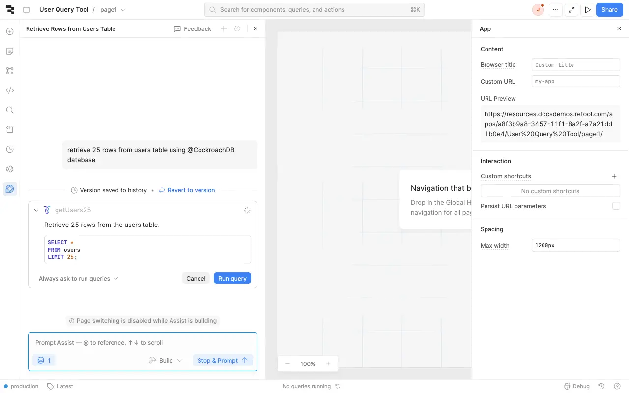Click the fullscreen expand arrows icon

click(x=571, y=10)
